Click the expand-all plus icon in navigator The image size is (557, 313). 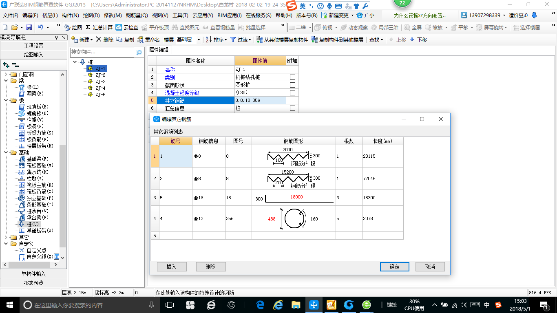point(6,65)
